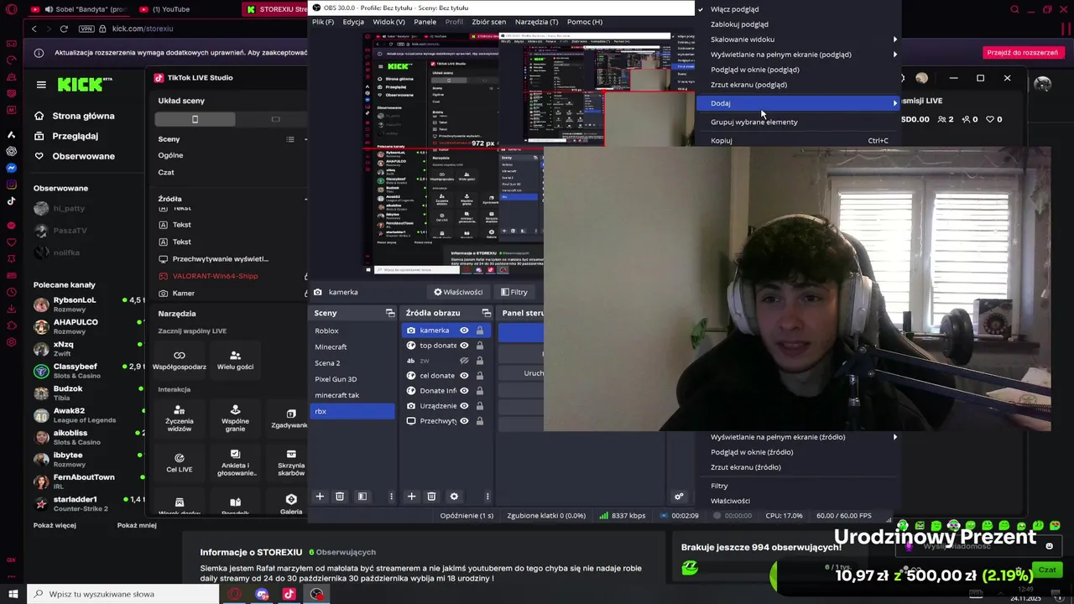The height and width of the screenshot is (604, 1074).
Task: Click green Czat button in overlay
Action: (x=1047, y=570)
